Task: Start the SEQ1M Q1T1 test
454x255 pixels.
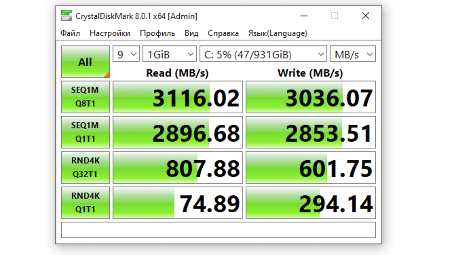Action: coord(86,132)
